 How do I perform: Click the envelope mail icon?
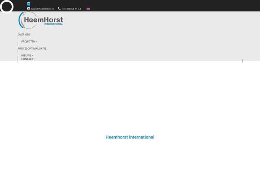[29, 9]
